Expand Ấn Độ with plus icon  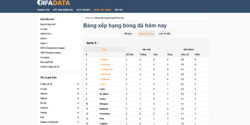[78, 103]
